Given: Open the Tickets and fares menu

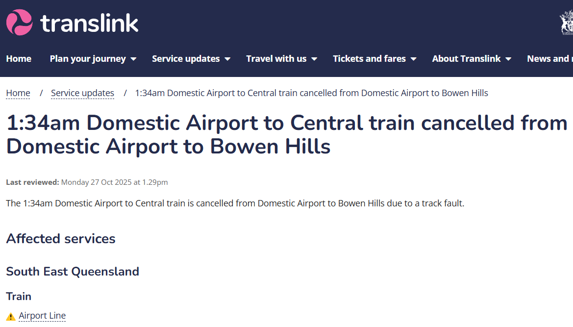Looking at the screenshot, I should tap(369, 59).
